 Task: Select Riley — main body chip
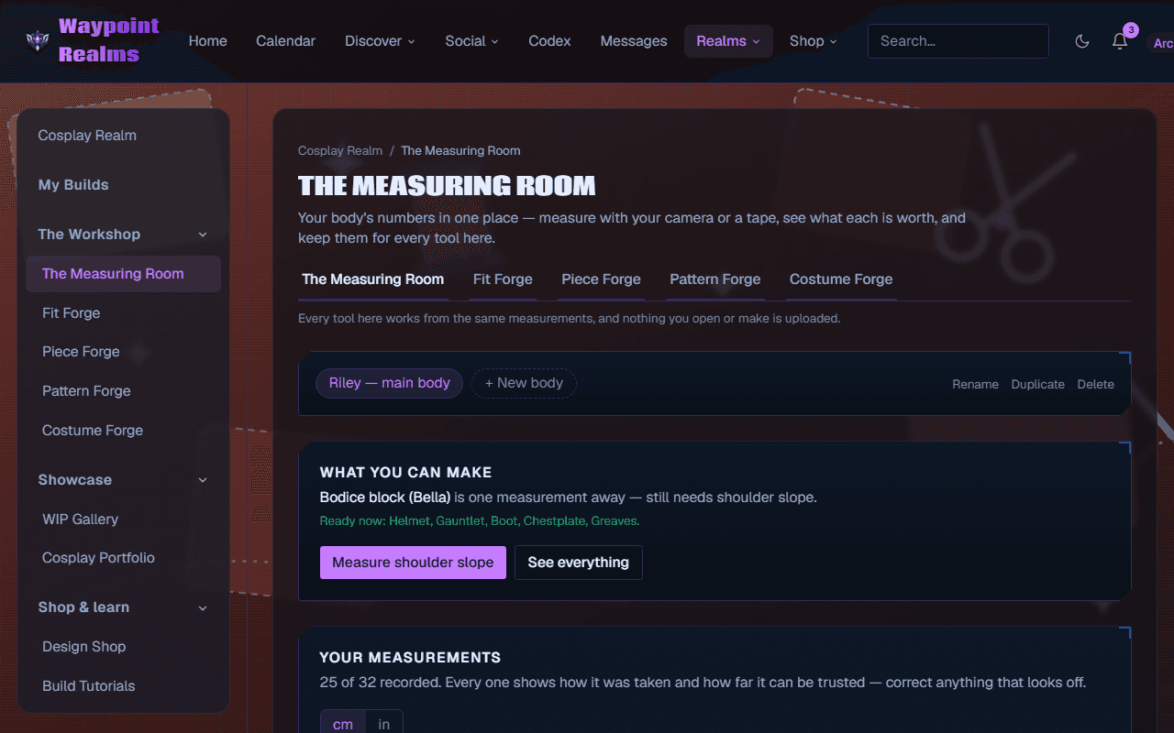[x=389, y=383]
